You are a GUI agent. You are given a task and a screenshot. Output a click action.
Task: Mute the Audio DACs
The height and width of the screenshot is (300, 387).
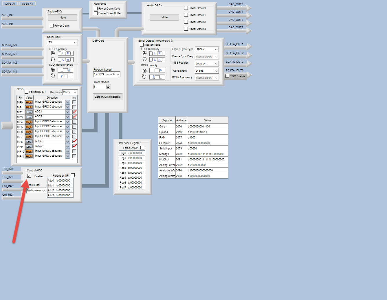(x=164, y=17)
